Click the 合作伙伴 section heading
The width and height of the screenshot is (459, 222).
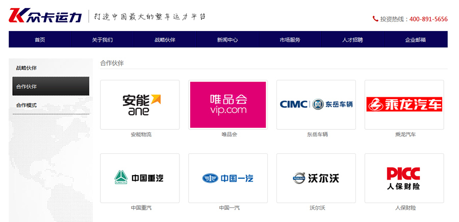click(112, 63)
